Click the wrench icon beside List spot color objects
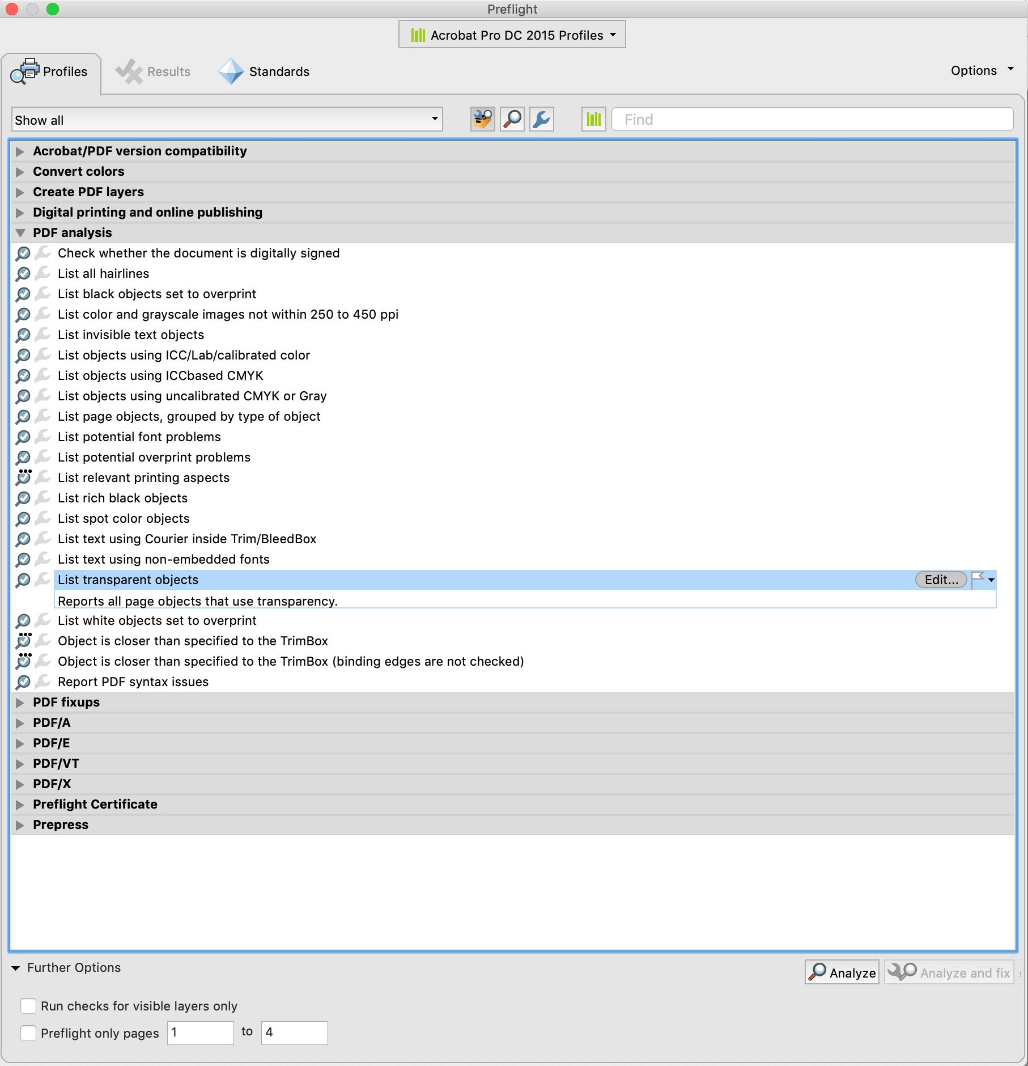The width and height of the screenshot is (1028, 1066). click(x=43, y=518)
